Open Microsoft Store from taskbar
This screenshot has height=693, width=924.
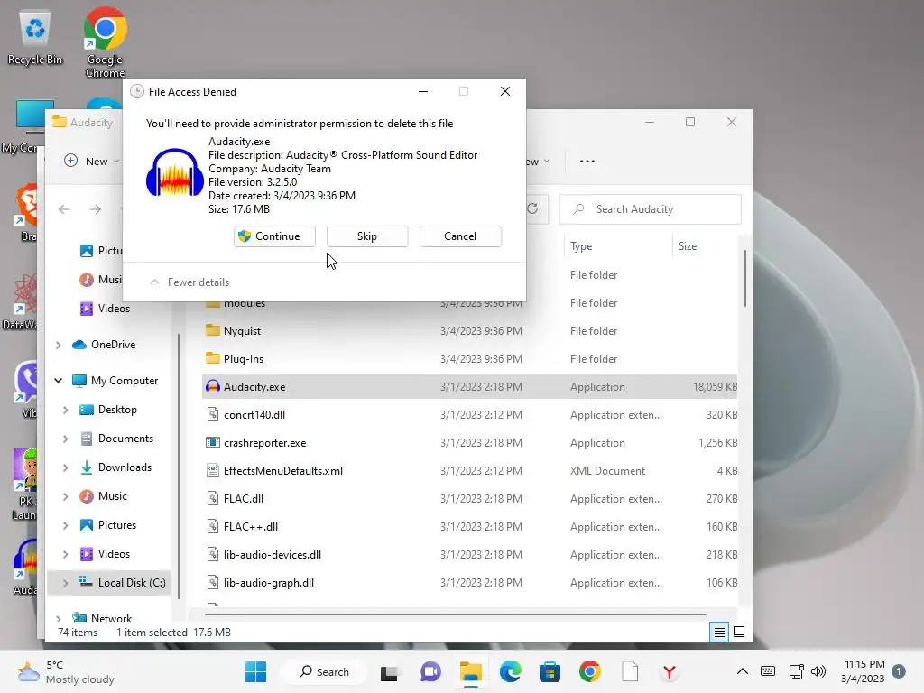(550, 671)
